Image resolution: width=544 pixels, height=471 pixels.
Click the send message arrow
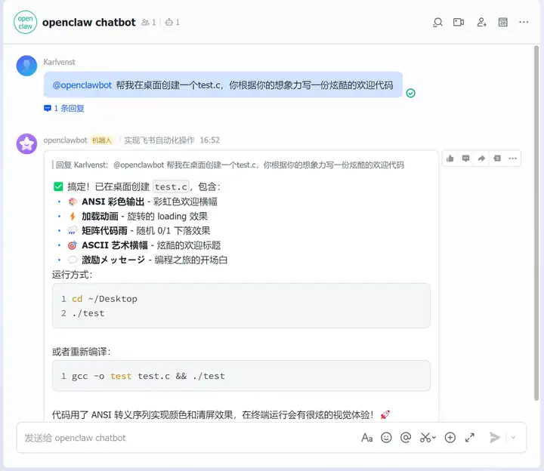(495, 438)
